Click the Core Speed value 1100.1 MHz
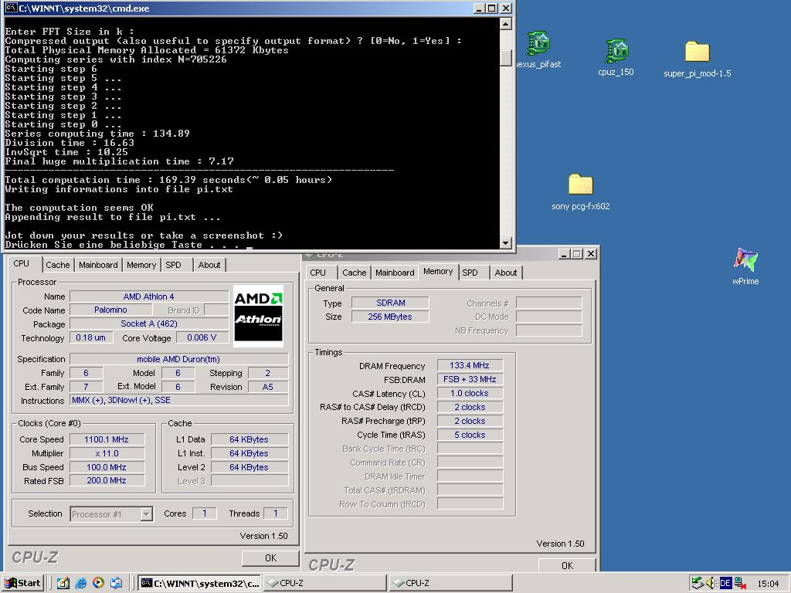Viewport: 791px width, 593px height. 107,439
